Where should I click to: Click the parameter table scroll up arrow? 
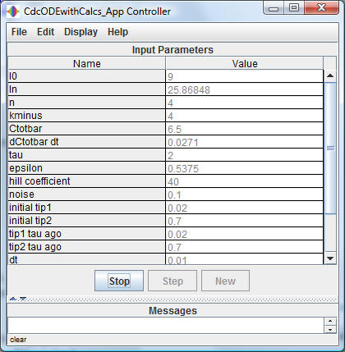(330, 75)
